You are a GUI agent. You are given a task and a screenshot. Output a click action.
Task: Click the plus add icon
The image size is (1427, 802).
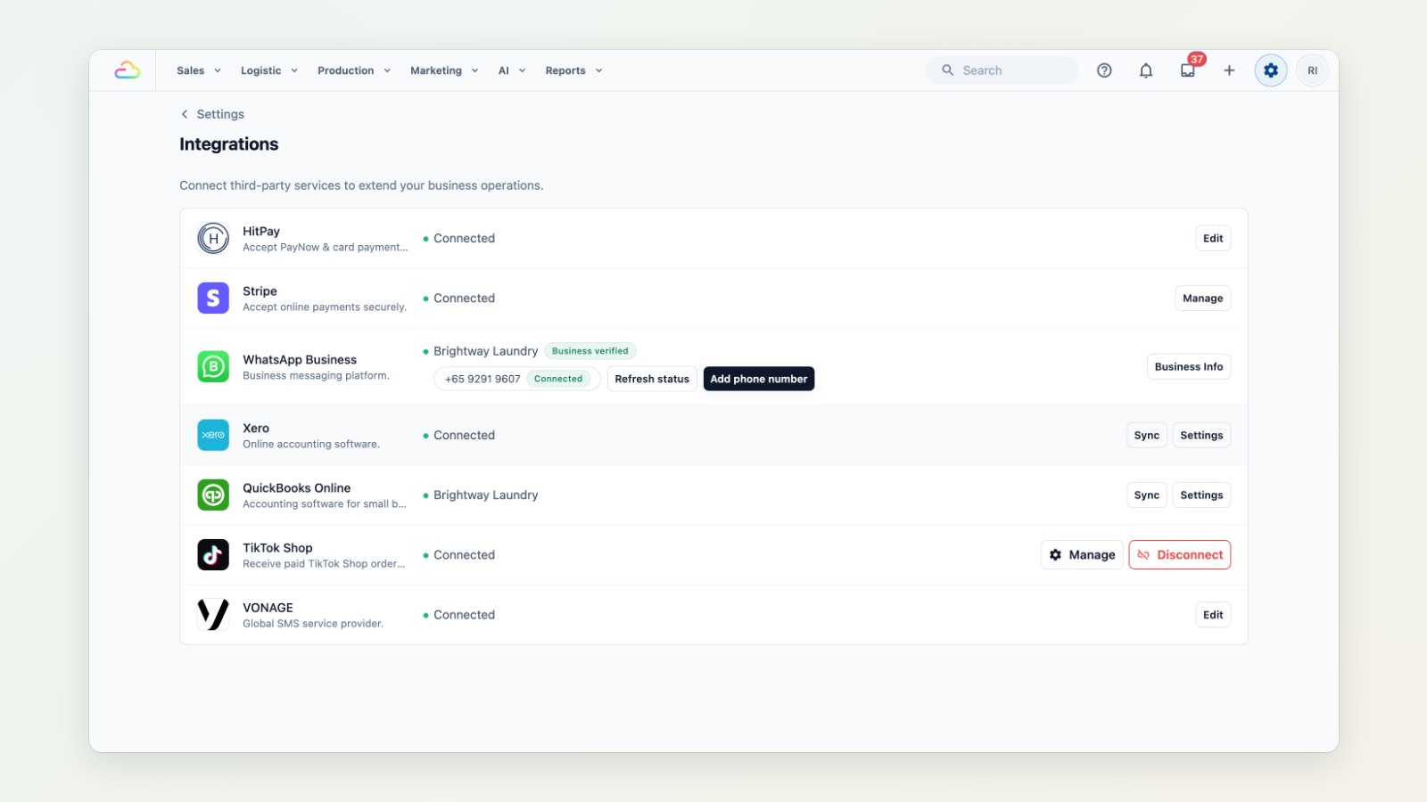1229,70
